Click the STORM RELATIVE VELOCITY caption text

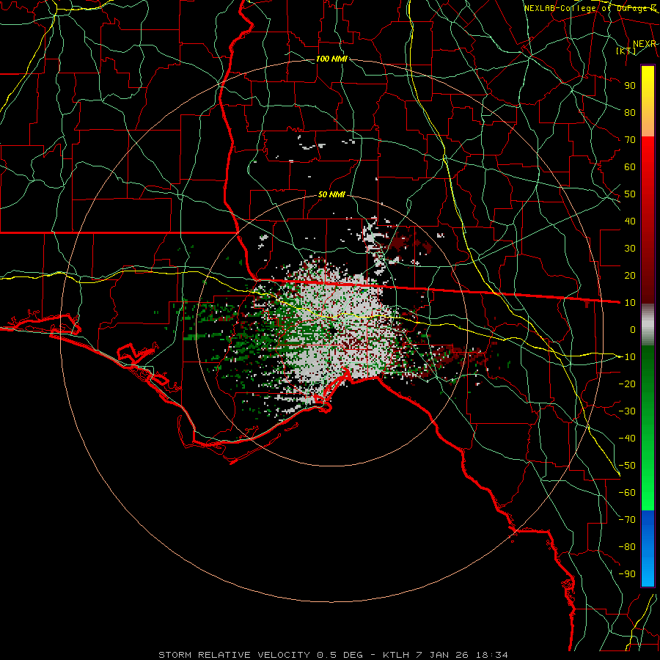234,655
